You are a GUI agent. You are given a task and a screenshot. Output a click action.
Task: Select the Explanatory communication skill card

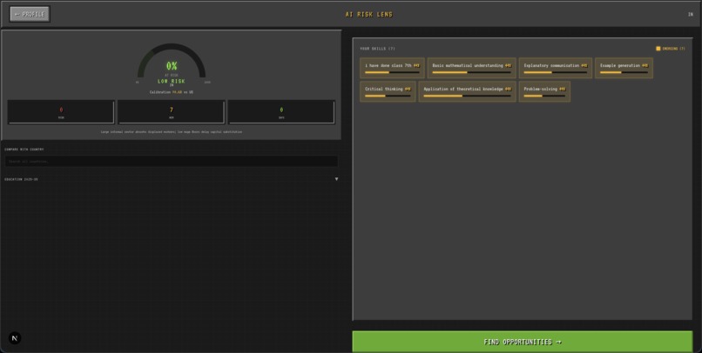(x=555, y=68)
